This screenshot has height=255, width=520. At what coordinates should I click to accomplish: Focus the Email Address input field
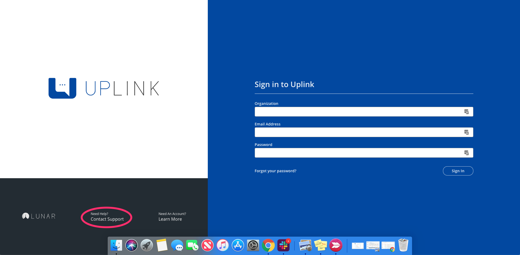364,132
